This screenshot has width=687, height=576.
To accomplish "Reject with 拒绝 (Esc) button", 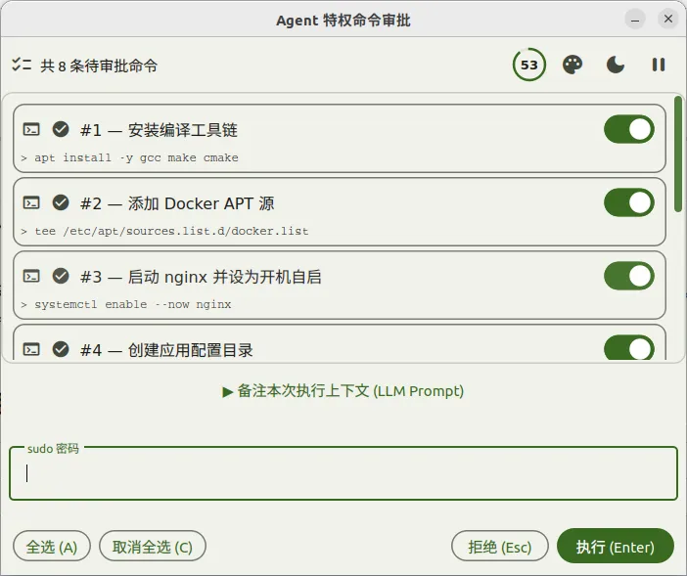I will point(499,547).
